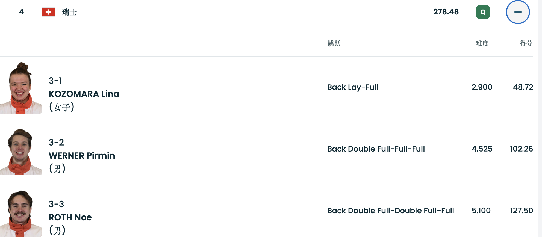This screenshot has height=237, width=542.
Task: Click the green Q qualified badge
Action: [483, 12]
